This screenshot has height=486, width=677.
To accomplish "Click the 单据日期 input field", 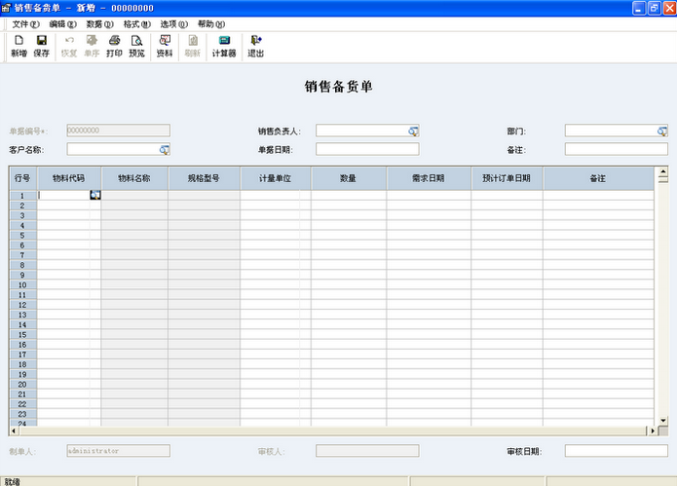I will coord(366,149).
